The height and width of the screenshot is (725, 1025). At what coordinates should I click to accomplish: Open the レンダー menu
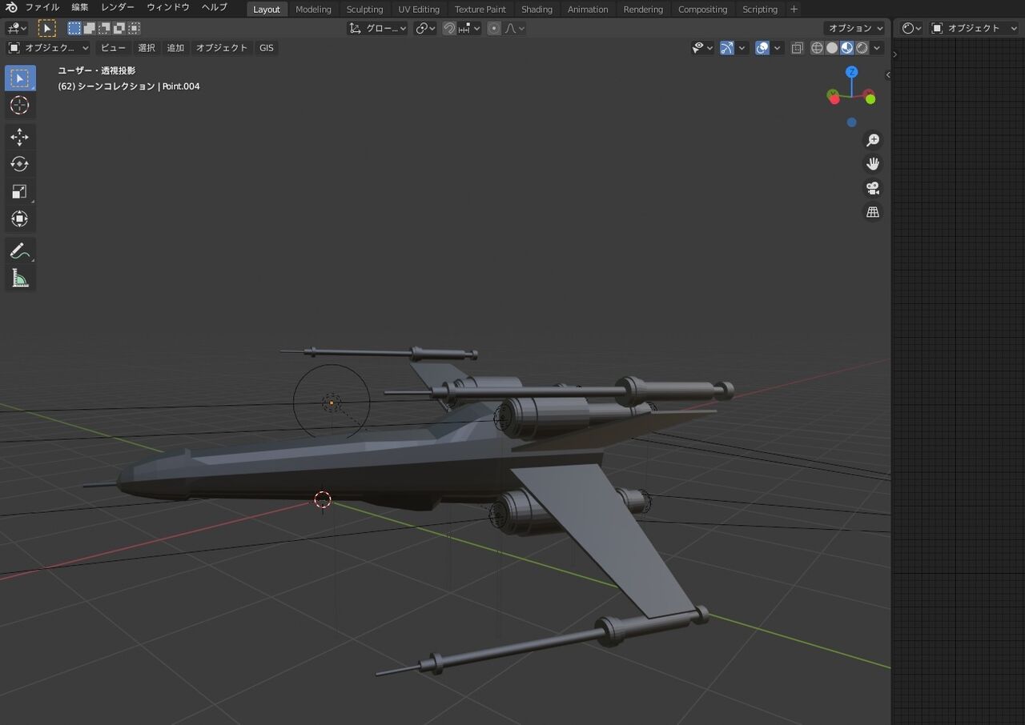[x=118, y=8]
